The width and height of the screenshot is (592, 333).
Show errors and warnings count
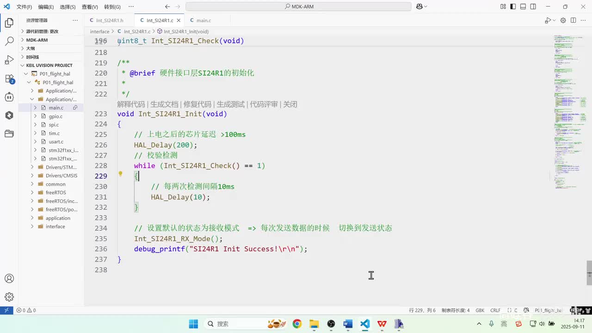(x=26, y=310)
